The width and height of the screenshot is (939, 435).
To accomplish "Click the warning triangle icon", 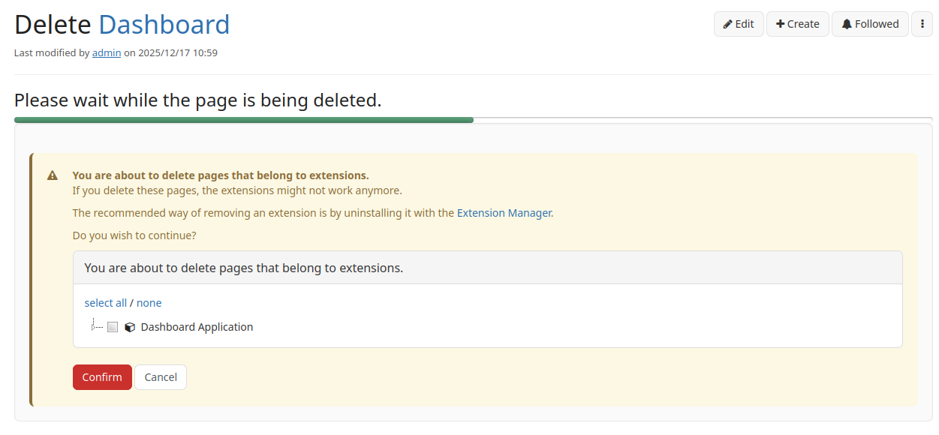I will point(53,175).
